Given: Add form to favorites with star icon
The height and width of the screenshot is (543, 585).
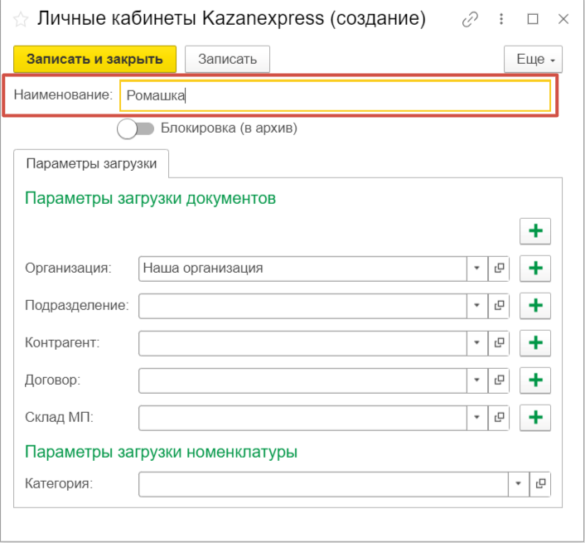Looking at the screenshot, I should tap(20, 19).
